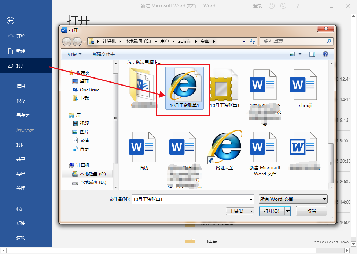Select 信息 in the Word sidebar
This screenshot has height=254, width=357.
point(21,86)
